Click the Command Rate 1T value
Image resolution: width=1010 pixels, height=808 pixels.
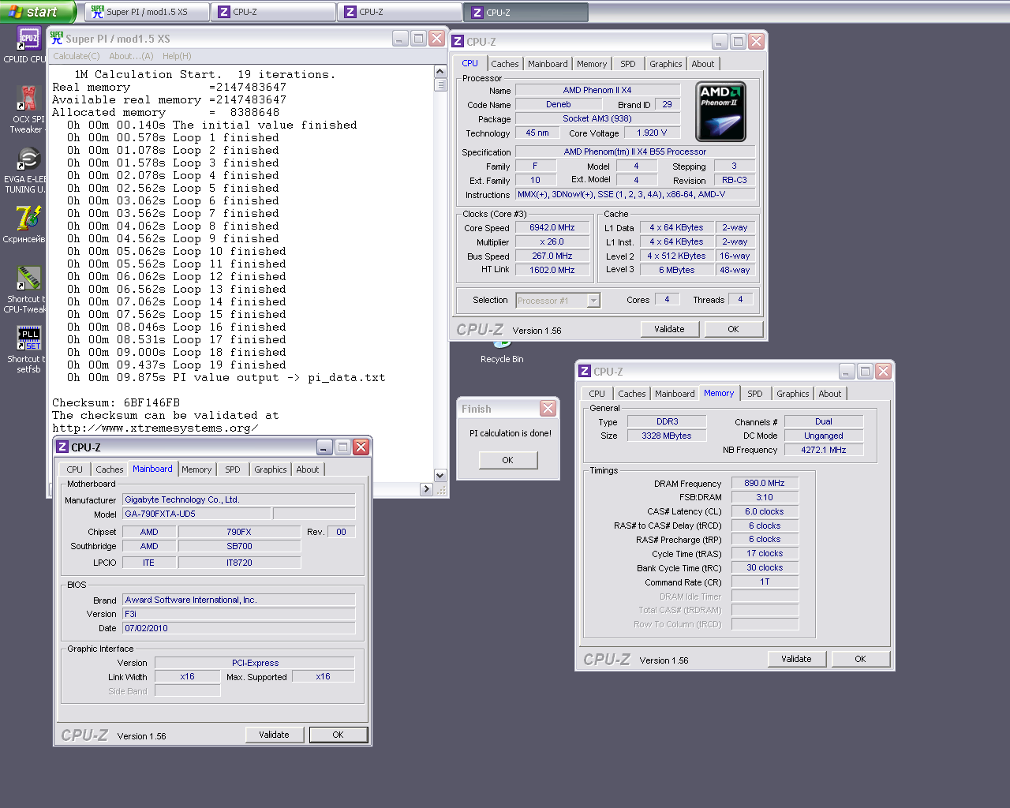tap(765, 582)
